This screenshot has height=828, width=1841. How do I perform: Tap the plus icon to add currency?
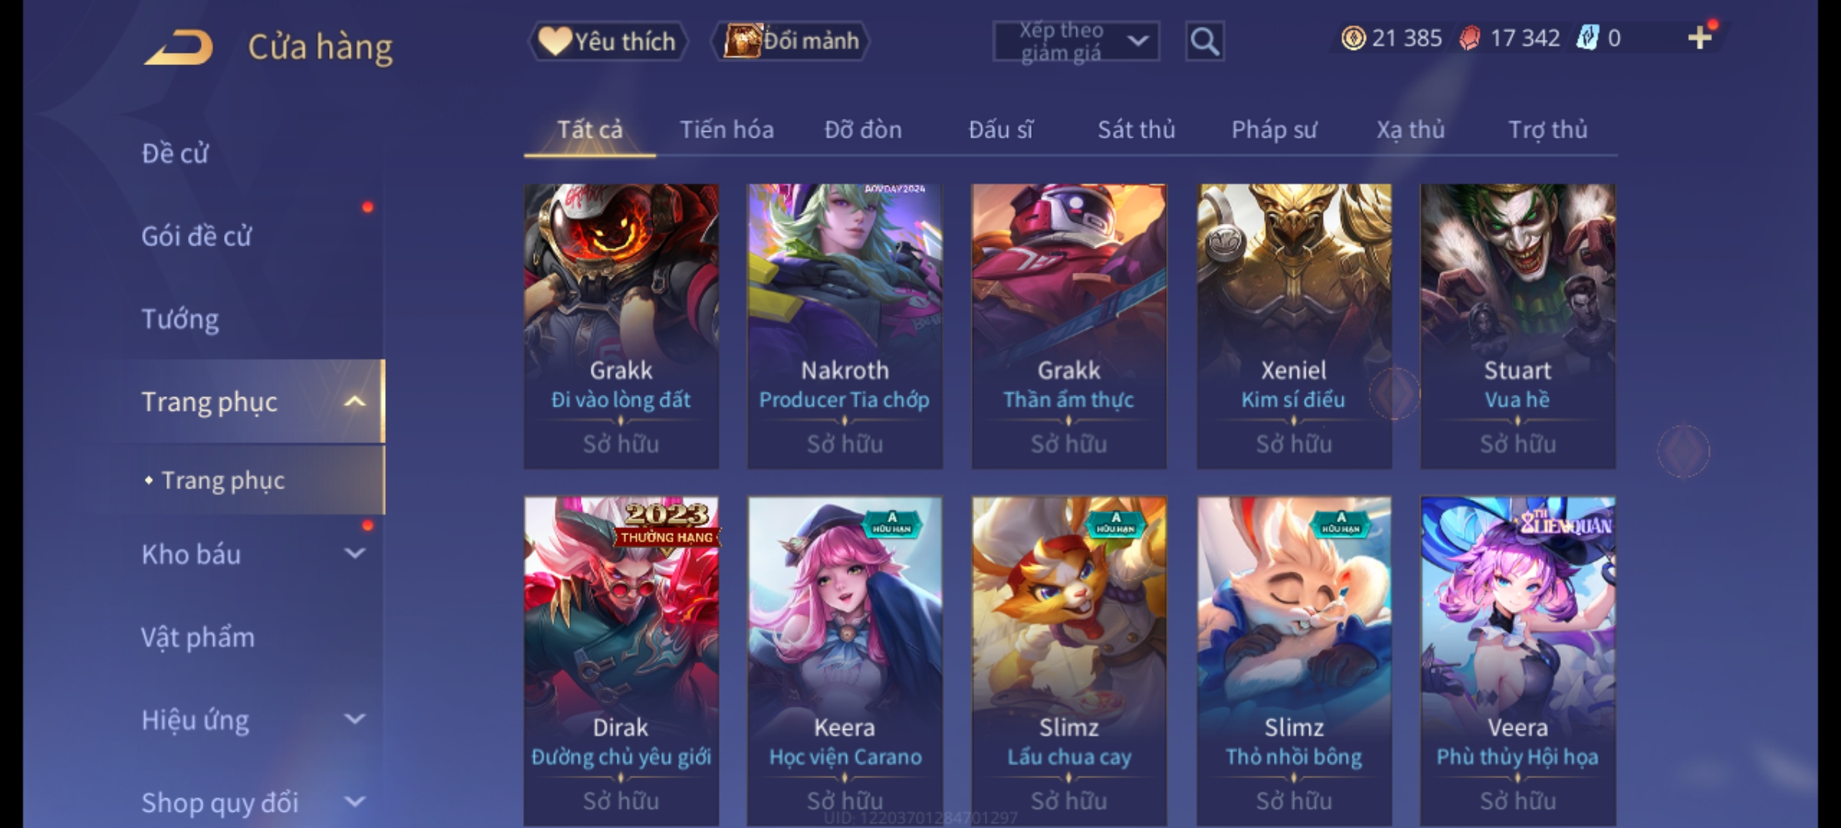[x=1700, y=38]
